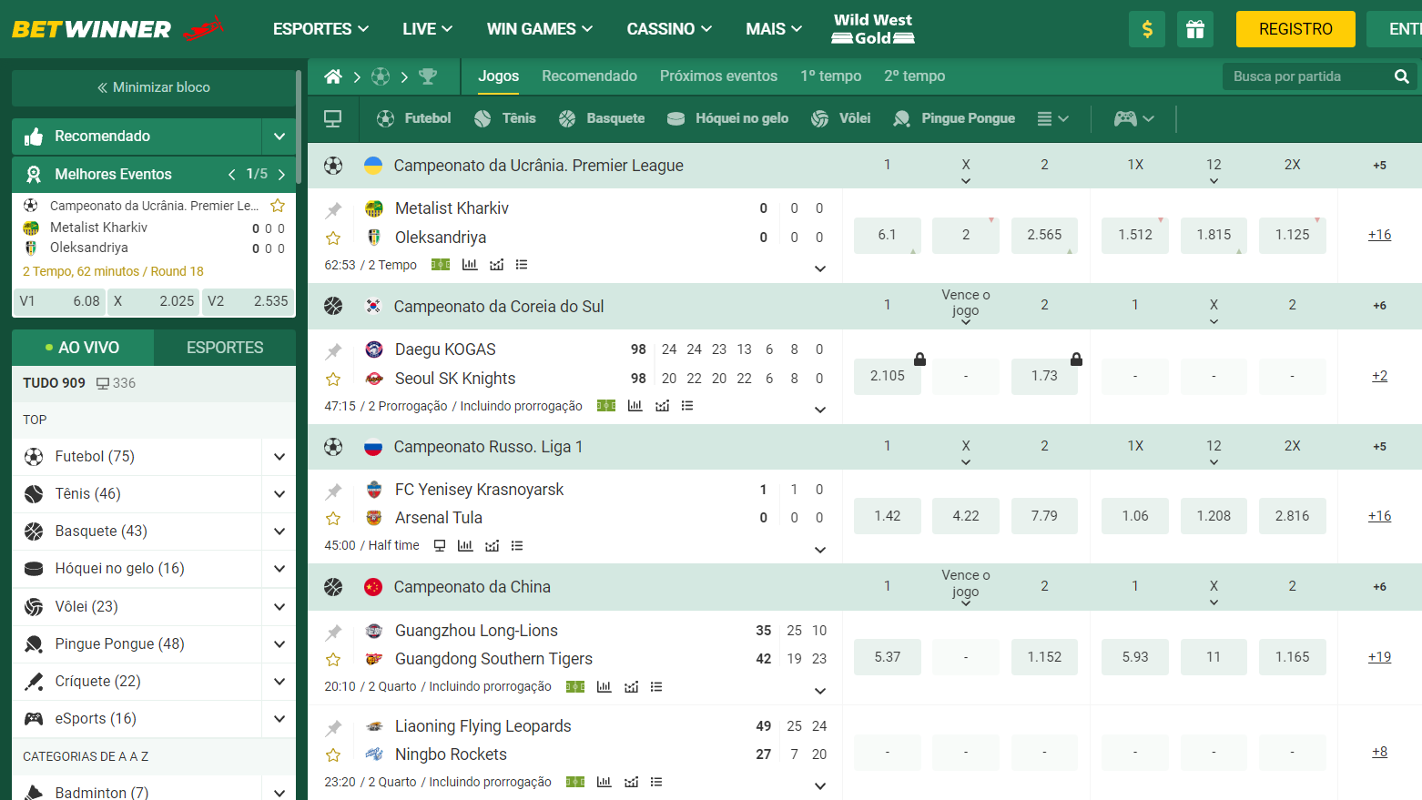Click the monitor live-stream filter icon
1422x800 pixels.
(x=333, y=118)
